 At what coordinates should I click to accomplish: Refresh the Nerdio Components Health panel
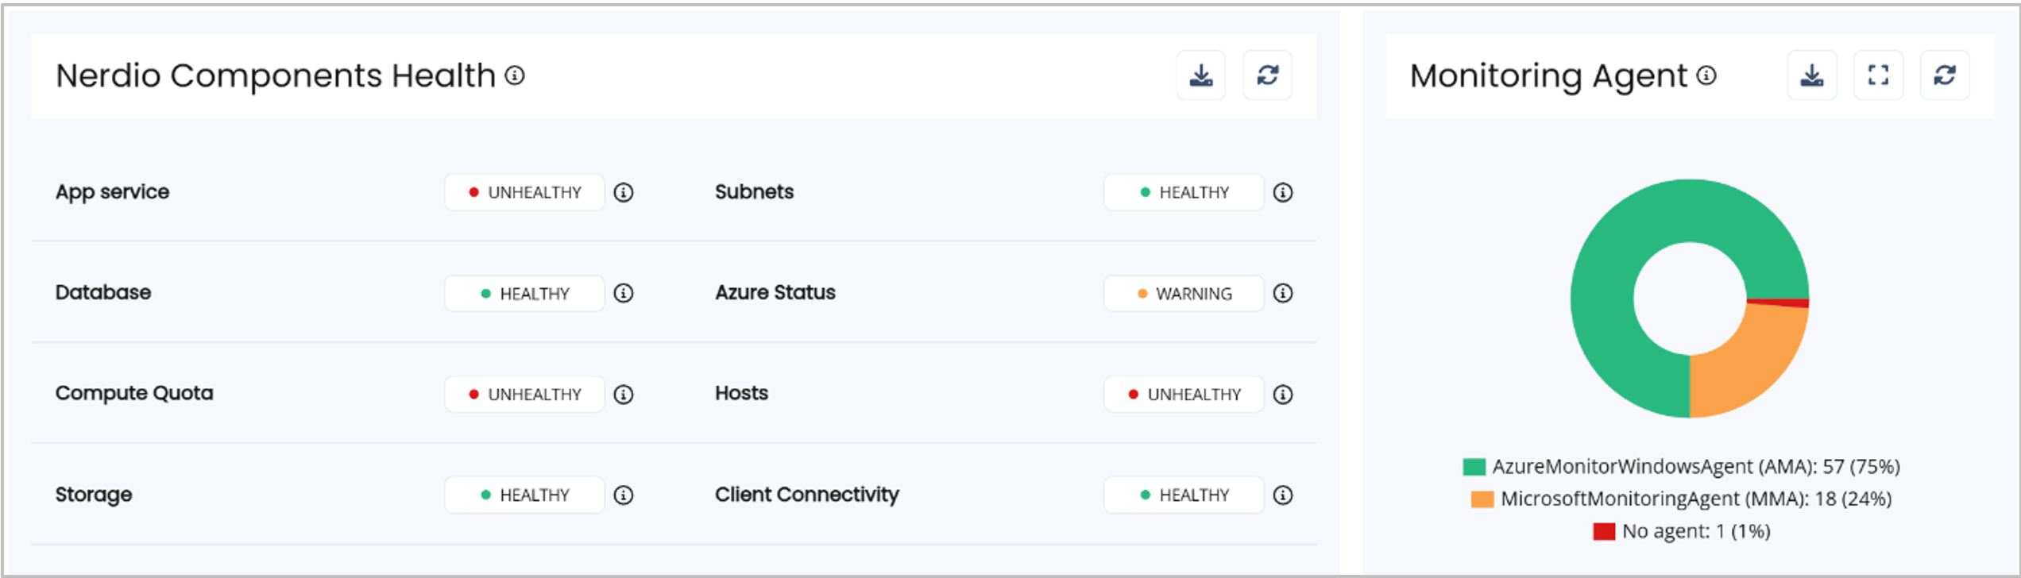click(1267, 75)
